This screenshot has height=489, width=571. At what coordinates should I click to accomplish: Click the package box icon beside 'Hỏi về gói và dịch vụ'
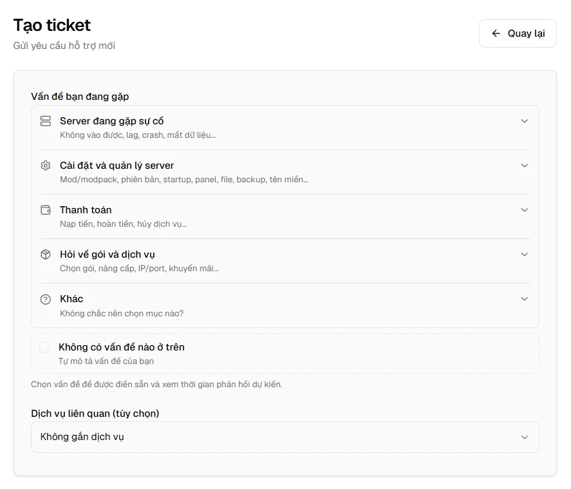(x=46, y=254)
